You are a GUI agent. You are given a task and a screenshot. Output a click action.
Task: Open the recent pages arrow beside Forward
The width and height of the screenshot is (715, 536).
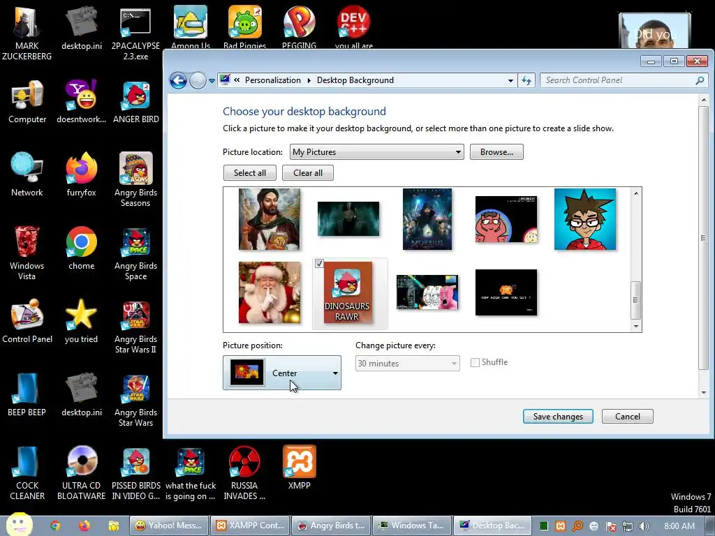pyautogui.click(x=212, y=81)
